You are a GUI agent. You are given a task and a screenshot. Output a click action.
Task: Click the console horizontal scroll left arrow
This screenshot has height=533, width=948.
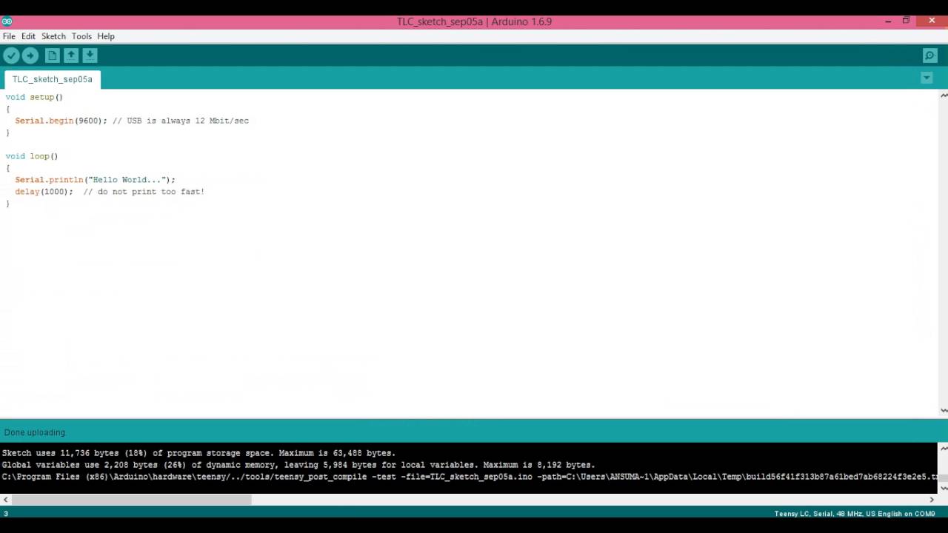[x=6, y=500]
